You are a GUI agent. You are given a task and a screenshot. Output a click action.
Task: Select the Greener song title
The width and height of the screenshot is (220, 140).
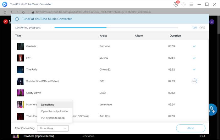tap(31, 46)
